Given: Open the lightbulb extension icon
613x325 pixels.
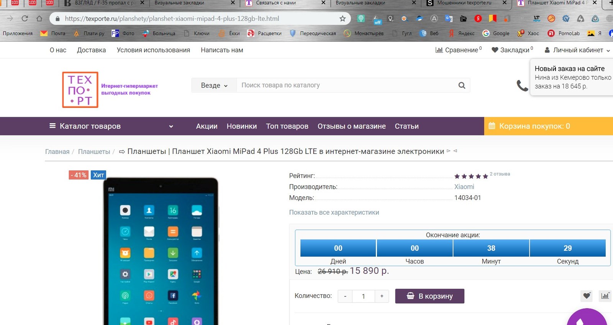Looking at the screenshot, I should pyautogui.click(x=390, y=18).
